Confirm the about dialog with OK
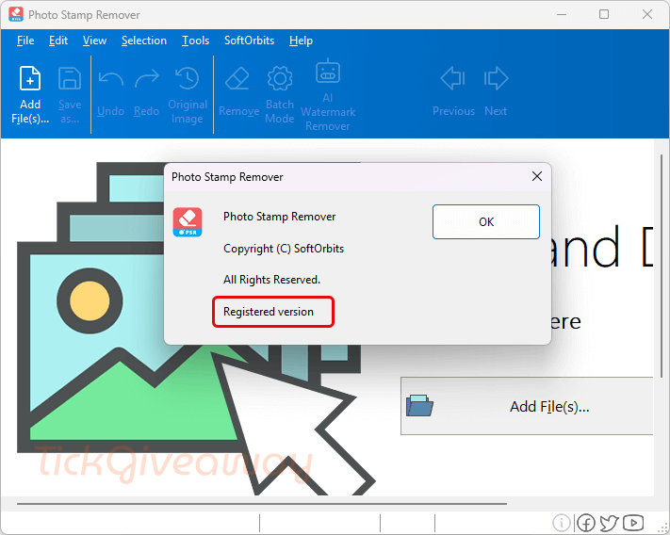Screen dimensions: 670x535 [486, 221]
